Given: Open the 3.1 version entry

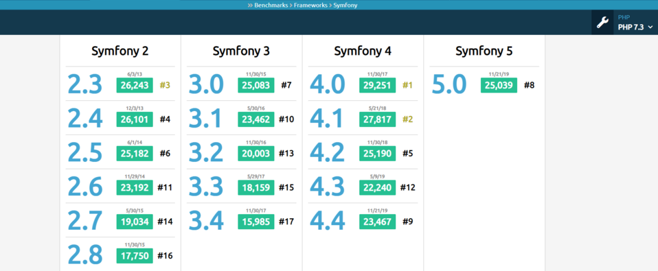Looking at the screenshot, I should tap(205, 119).
